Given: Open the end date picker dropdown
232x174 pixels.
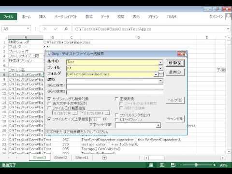Looking at the screenshot, I should 108,113.
